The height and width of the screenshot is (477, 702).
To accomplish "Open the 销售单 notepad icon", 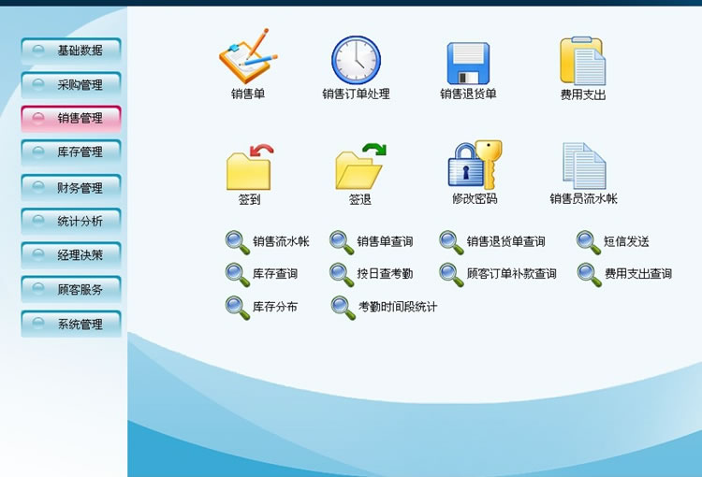I will tap(248, 57).
